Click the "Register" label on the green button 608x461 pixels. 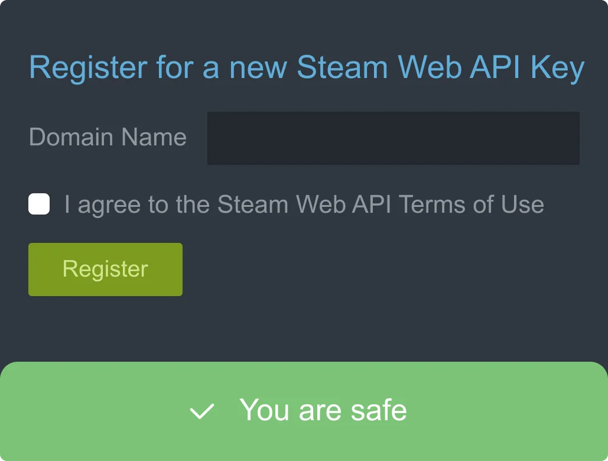tap(105, 270)
